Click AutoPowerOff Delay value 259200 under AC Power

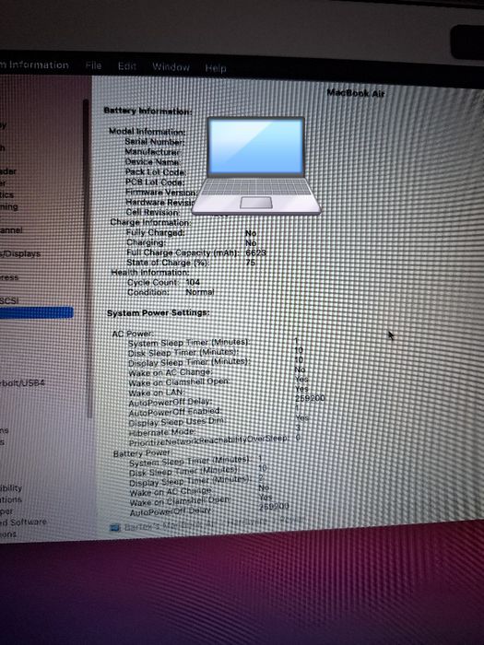310,398
